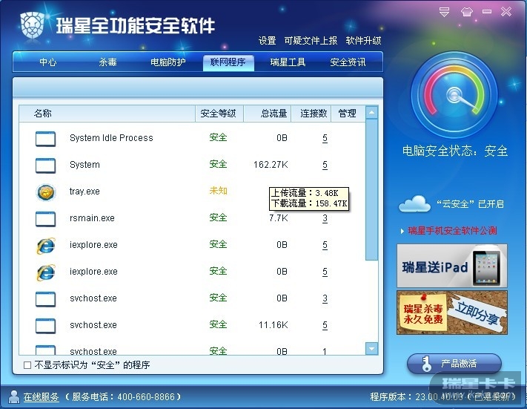The height and width of the screenshot is (409, 527).
Task: Open 设置 settings link
Action: [x=267, y=41]
